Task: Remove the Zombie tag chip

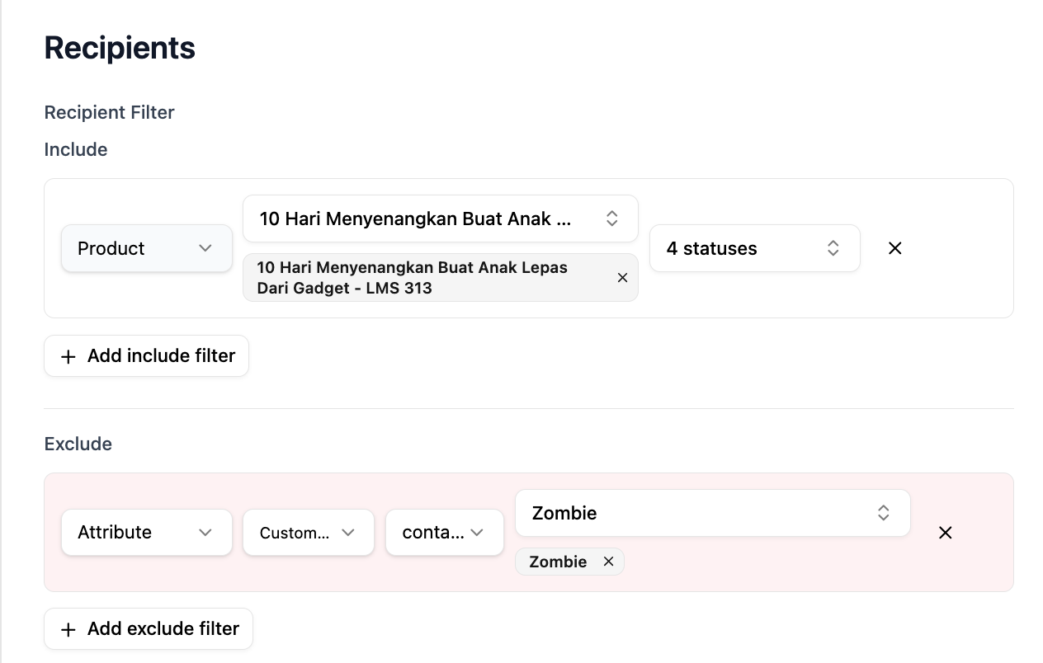Action: tap(608, 562)
